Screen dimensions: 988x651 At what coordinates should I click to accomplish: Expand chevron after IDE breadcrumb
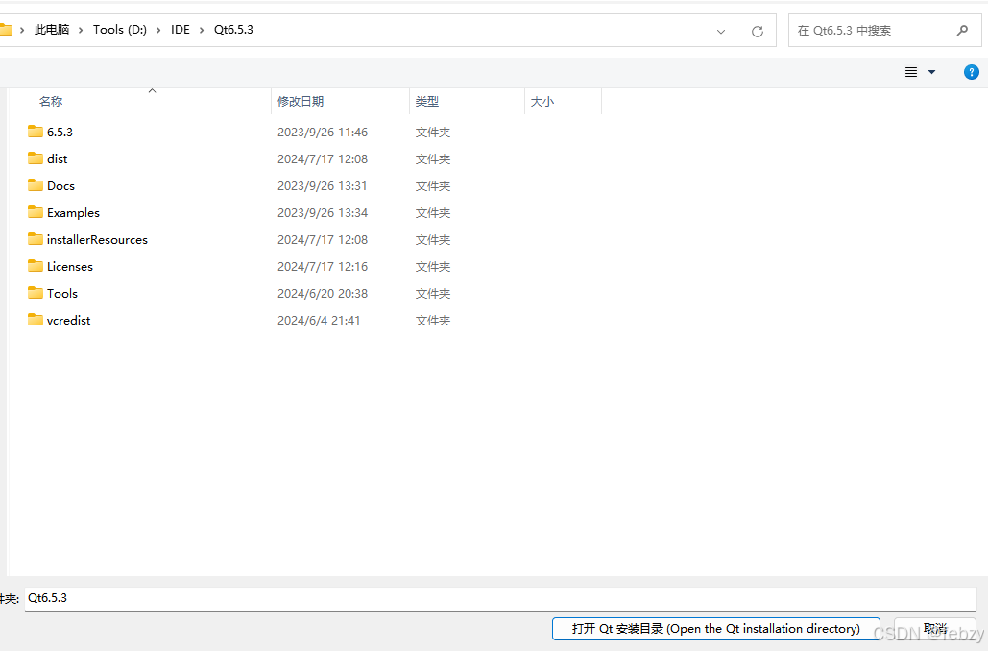point(202,31)
